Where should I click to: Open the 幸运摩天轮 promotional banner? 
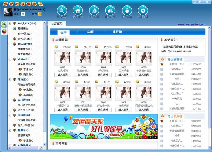pyautogui.click(x=104, y=126)
